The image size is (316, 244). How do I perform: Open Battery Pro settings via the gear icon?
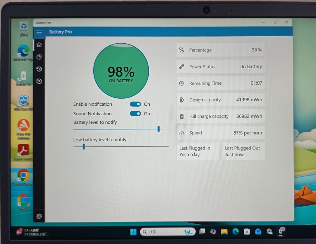click(39, 216)
